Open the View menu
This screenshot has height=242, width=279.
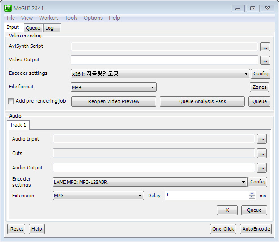point(27,18)
